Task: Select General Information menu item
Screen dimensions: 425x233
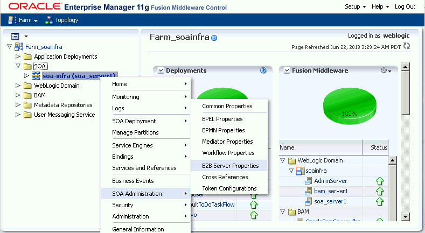Action: [x=146, y=229]
